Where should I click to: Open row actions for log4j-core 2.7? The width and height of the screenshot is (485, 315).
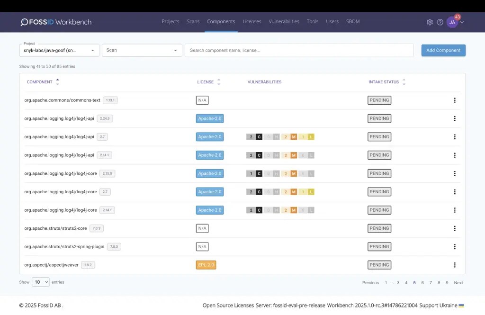455,192
